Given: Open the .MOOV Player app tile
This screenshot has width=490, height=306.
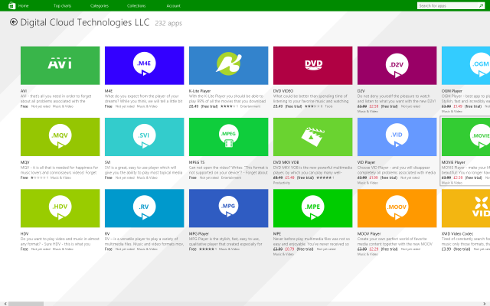Looking at the screenshot, I should click(x=397, y=208).
